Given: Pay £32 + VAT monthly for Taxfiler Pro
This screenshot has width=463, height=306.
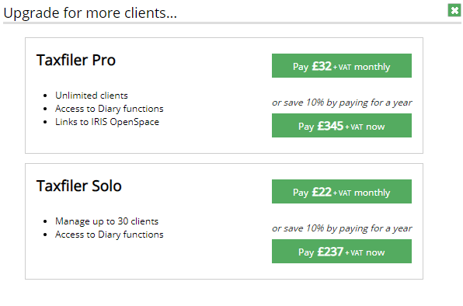Looking at the screenshot, I should (x=342, y=66).
